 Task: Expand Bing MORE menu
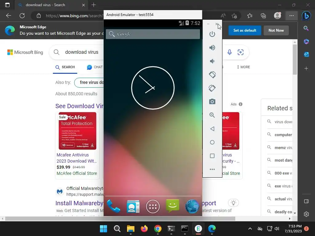click(243, 67)
